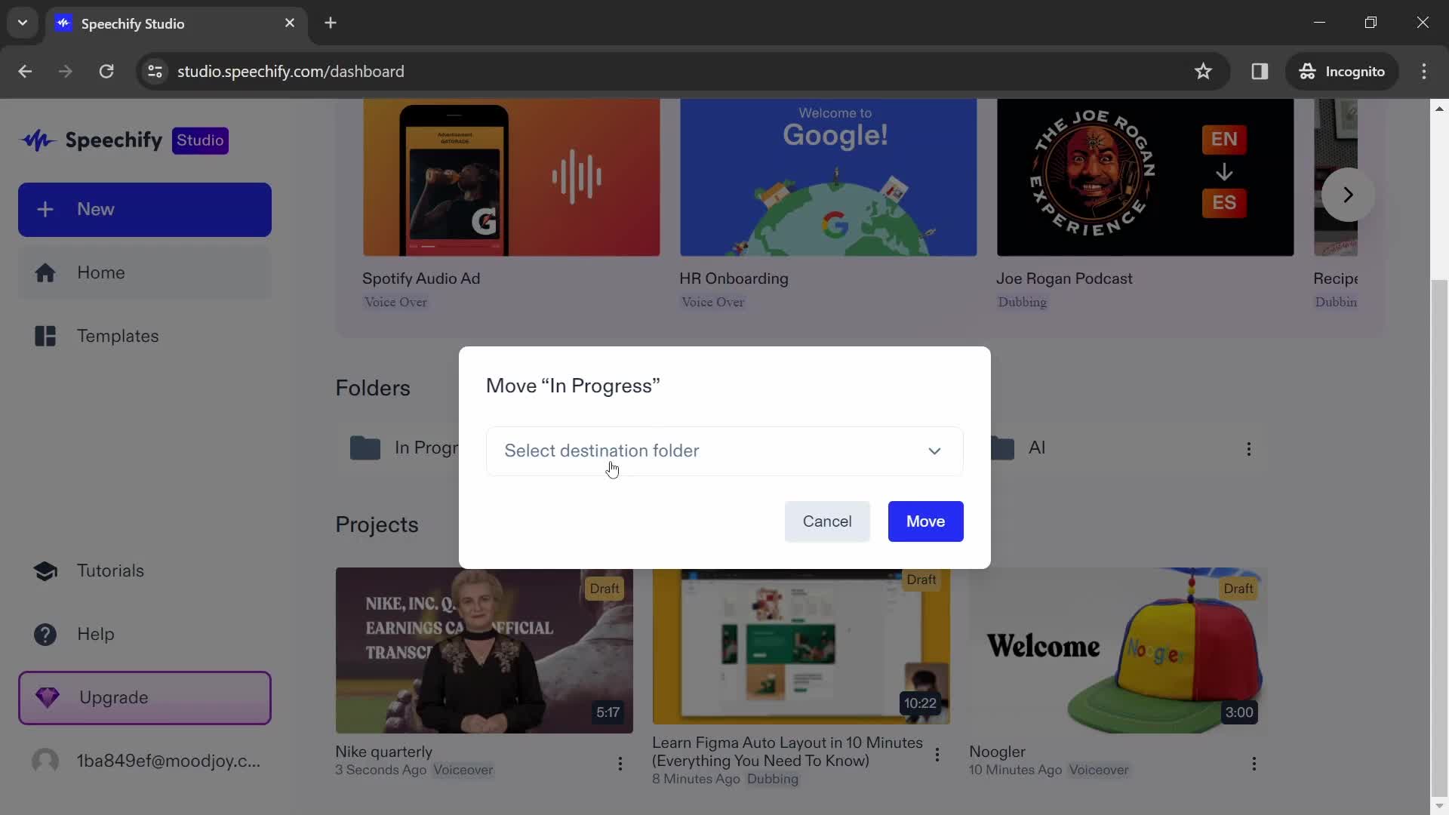Click the Move button to confirm
Image resolution: width=1449 pixels, height=815 pixels.
pyautogui.click(x=925, y=521)
